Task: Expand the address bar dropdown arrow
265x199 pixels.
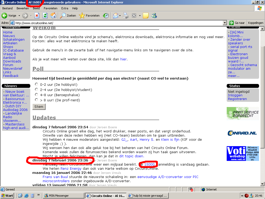Action: coord(225,23)
